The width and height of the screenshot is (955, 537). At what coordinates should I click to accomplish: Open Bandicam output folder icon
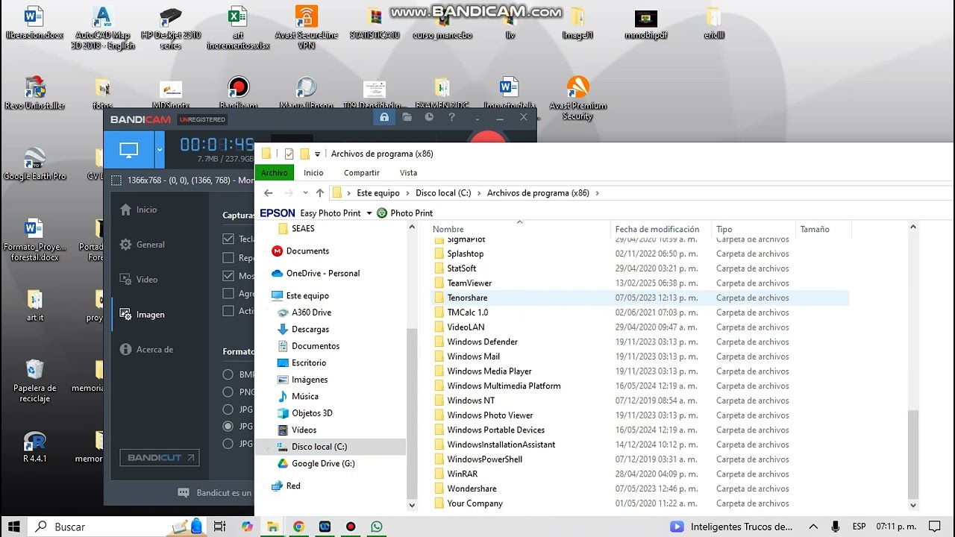click(x=407, y=118)
